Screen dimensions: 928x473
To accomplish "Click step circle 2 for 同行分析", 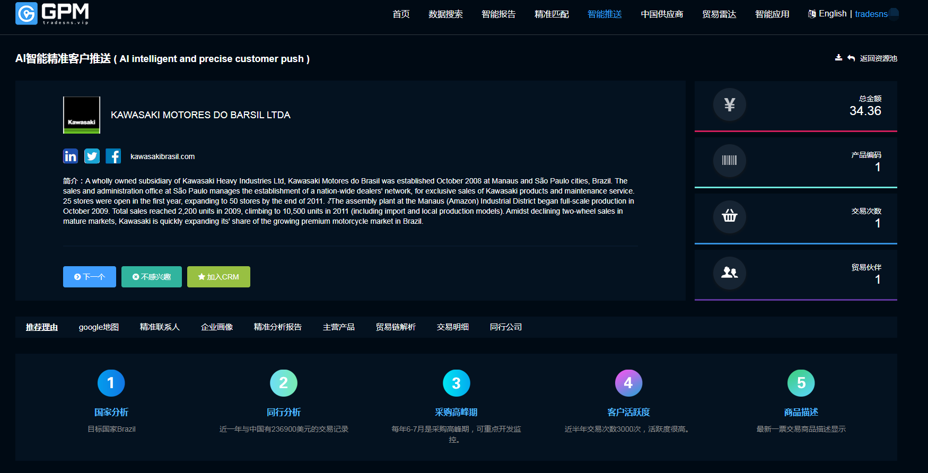I will [x=284, y=383].
